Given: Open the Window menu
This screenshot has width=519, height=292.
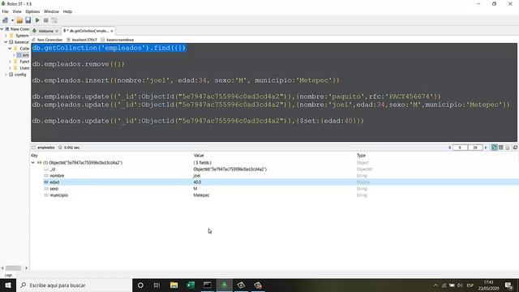Looking at the screenshot, I should [x=51, y=11].
